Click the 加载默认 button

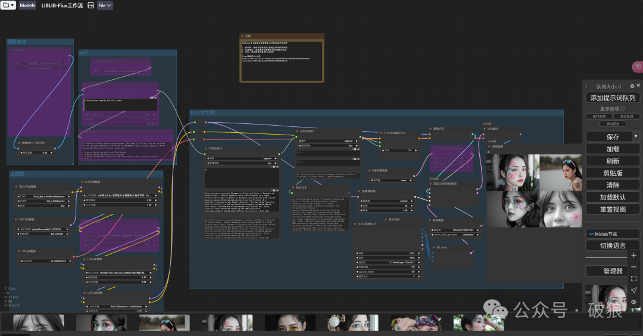click(613, 197)
